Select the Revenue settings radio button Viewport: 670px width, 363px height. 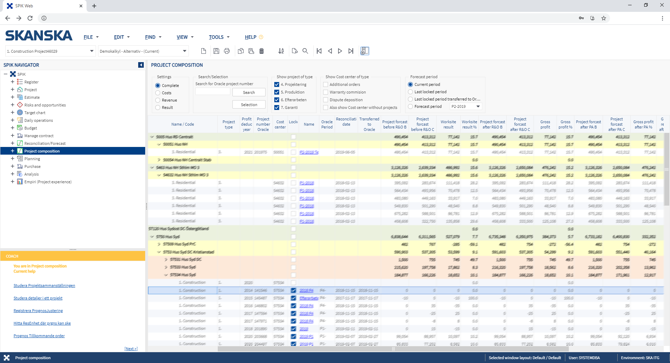click(158, 100)
